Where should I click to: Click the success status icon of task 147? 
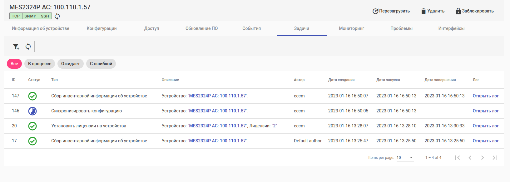(32, 96)
